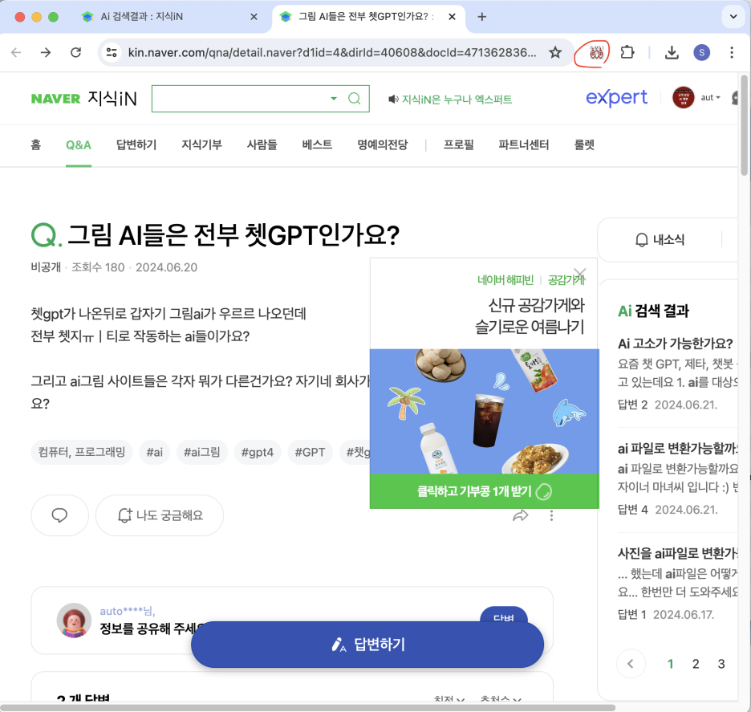
Task: Click the large blue 답변하기 button
Action: pos(367,645)
